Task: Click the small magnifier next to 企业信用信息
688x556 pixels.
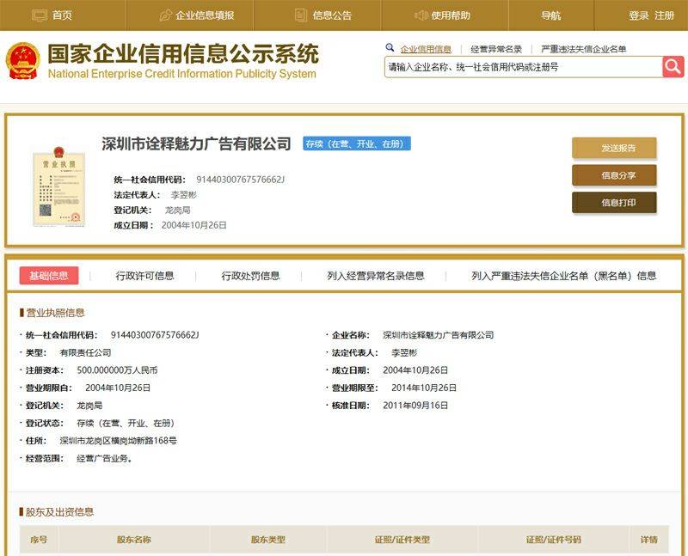Action: pyautogui.click(x=390, y=48)
